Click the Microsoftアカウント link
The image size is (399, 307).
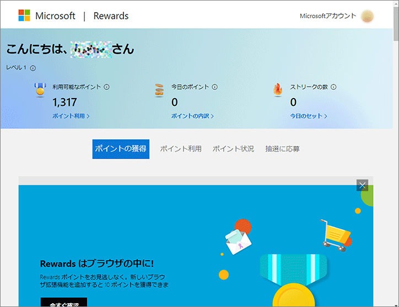point(328,16)
